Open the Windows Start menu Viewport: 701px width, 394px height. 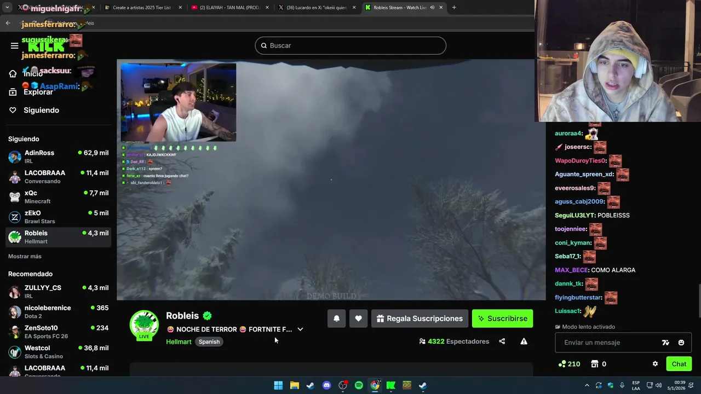point(278,385)
